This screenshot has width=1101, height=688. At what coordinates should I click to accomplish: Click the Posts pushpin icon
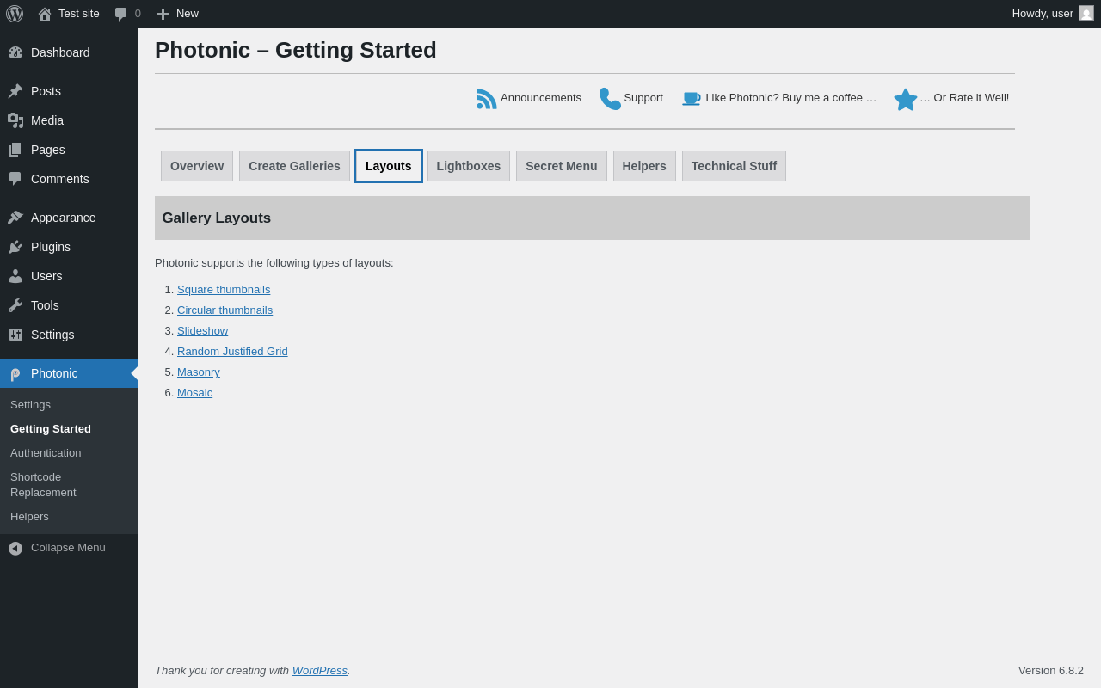click(x=15, y=91)
